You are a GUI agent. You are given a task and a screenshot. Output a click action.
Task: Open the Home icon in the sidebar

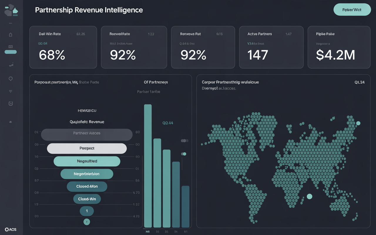[10, 35]
